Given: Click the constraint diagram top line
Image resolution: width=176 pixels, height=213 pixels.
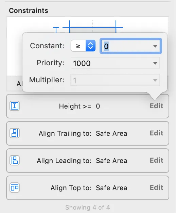Looking at the screenshot, I should (93, 28).
